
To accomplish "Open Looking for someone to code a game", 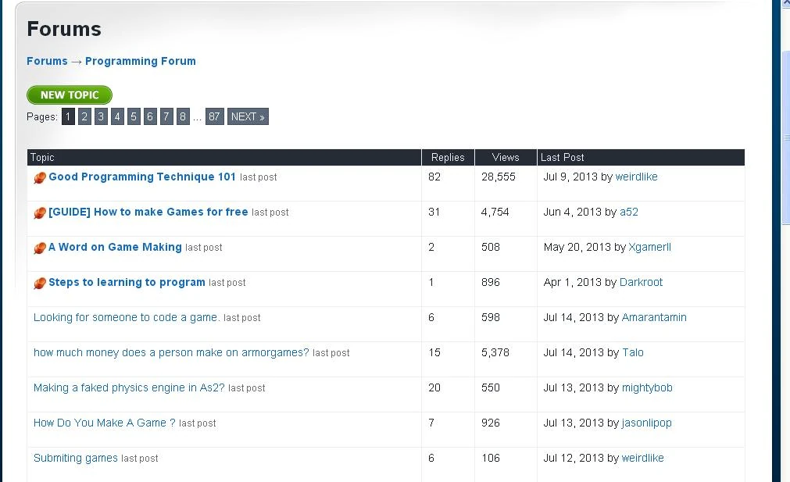I will [125, 317].
